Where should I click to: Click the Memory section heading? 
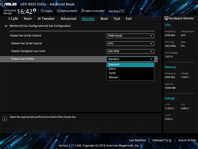coord(170,67)
